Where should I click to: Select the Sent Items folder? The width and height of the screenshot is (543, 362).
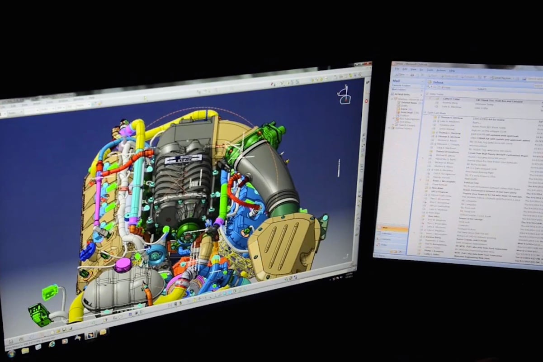click(404, 122)
